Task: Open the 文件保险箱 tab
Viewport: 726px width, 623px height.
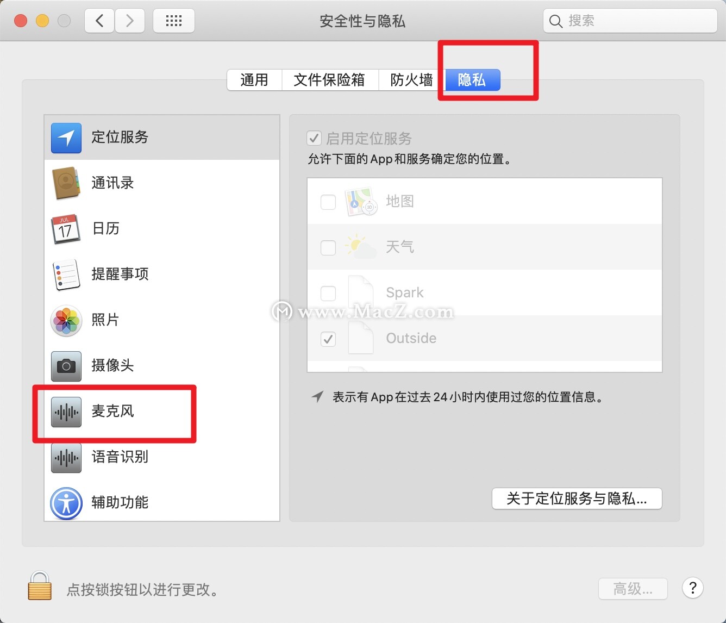Action: pyautogui.click(x=329, y=80)
